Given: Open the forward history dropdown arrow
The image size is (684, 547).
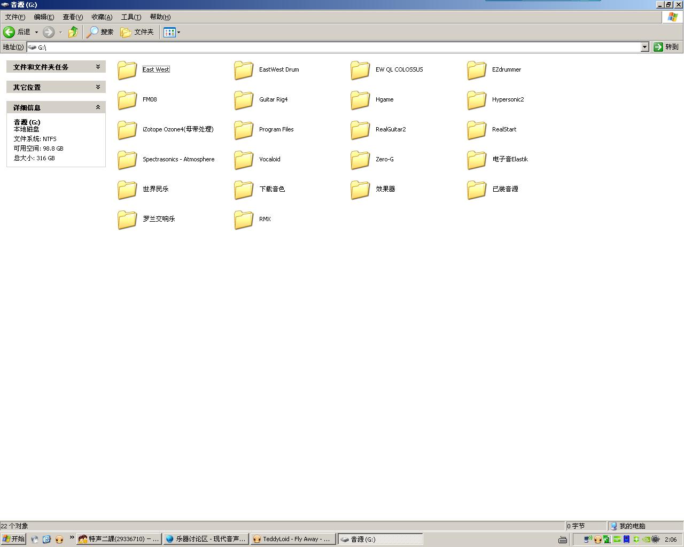Looking at the screenshot, I should point(60,32).
